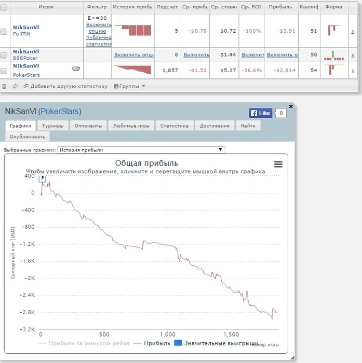The image size is (362, 363).
Task: Click FullTilt profit history mini chart
Action: (x=132, y=30)
